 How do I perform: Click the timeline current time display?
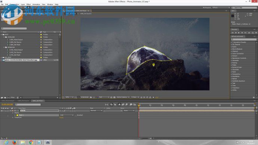7,104
